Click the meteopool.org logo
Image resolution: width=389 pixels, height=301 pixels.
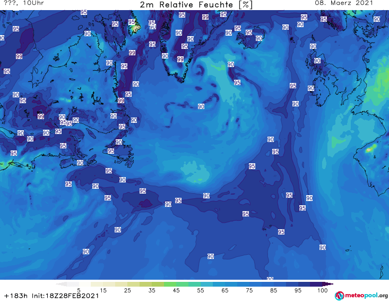361,296
